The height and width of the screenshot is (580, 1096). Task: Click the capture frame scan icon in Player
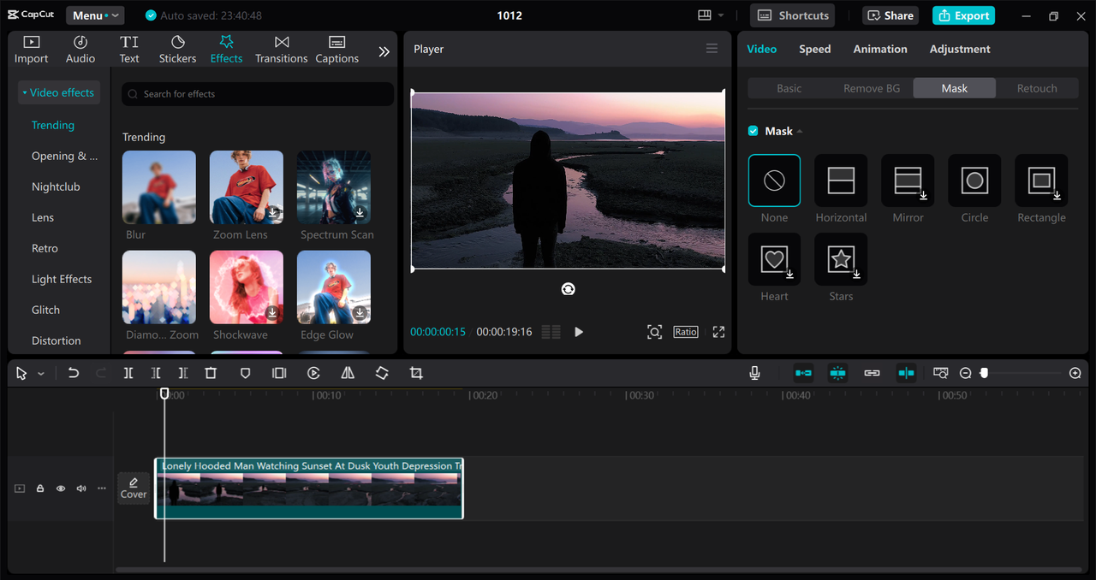(x=654, y=332)
